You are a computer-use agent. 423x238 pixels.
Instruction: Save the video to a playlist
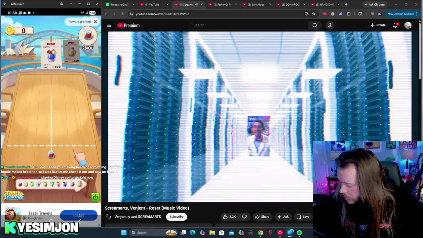click(303, 217)
